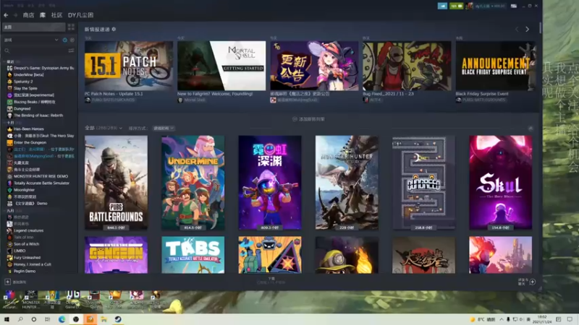This screenshot has width=579, height=325.
Task: Select Peglin Demo in the sidebar
Action: pyautogui.click(x=22, y=272)
